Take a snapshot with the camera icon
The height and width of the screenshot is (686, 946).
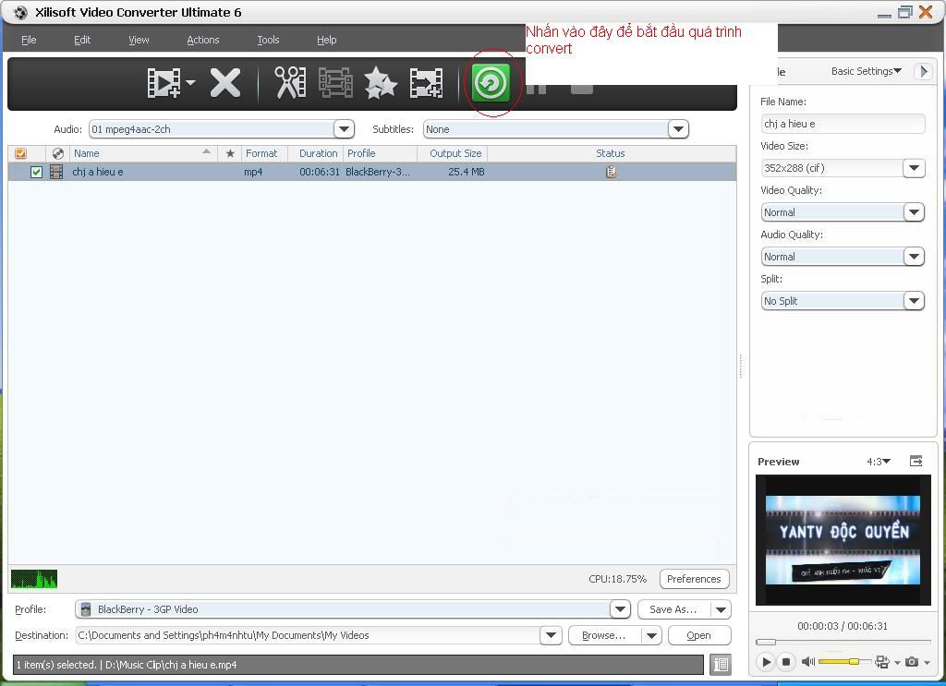click(912, 662)
